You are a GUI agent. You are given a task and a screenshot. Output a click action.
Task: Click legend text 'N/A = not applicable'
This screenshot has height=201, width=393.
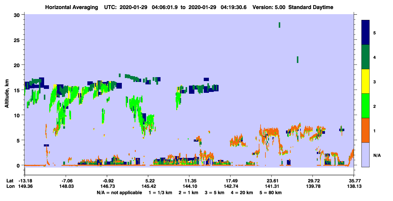coord(119,193)
